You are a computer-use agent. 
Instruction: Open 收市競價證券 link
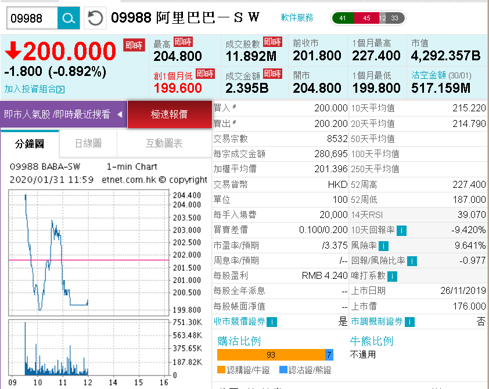tap(239, 322)
